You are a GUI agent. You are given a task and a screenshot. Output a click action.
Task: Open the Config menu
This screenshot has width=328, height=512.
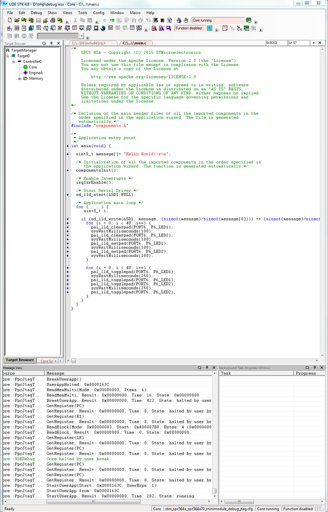tap(98, 13)
